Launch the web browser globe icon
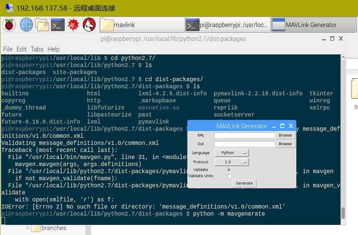 26,25
